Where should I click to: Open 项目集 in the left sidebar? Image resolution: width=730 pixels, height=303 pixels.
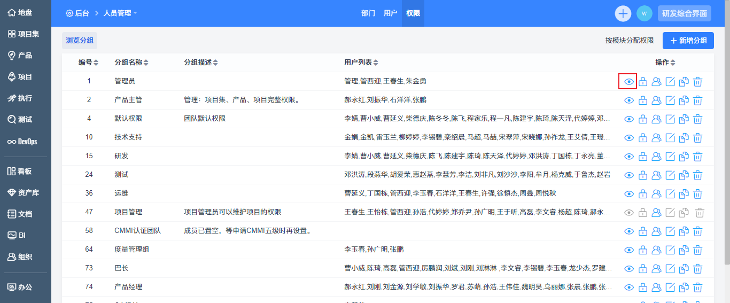25,34
